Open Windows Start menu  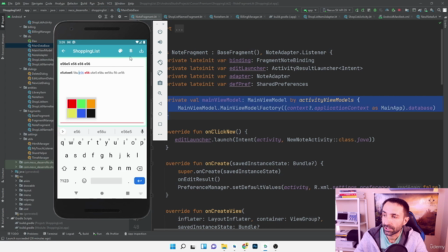173,246
